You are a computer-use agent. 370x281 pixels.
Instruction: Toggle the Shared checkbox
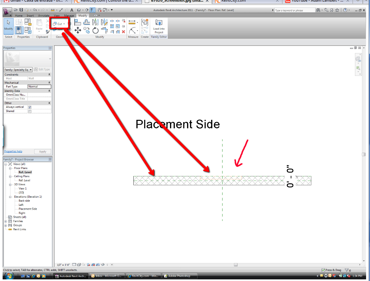(x=30, y=111)
